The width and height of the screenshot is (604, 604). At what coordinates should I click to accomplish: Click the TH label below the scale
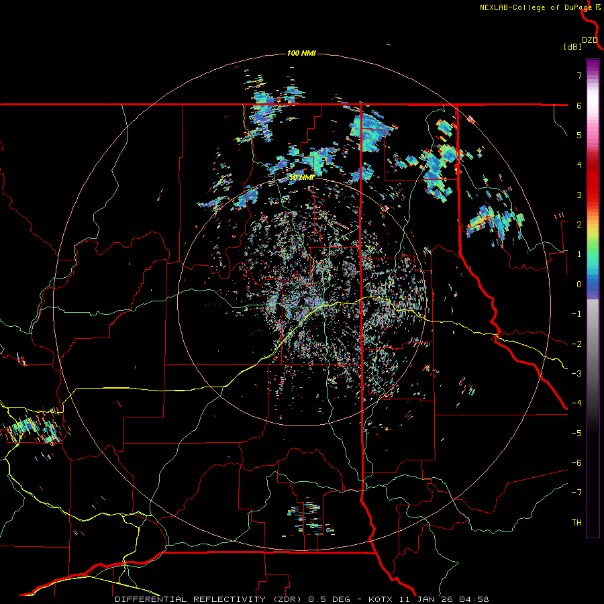(x=576, y=523)
